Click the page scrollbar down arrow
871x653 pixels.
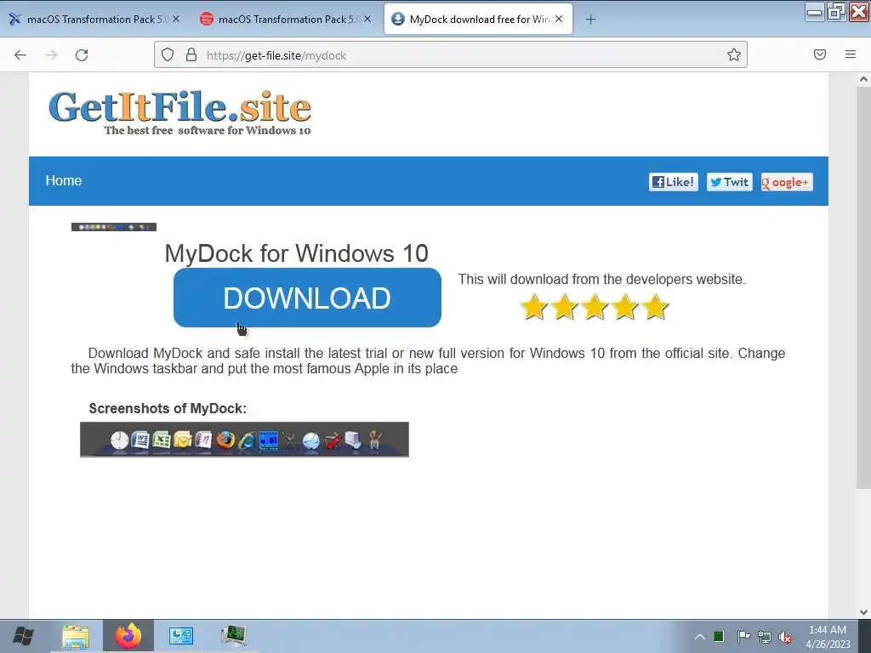(x=863, y=612)
